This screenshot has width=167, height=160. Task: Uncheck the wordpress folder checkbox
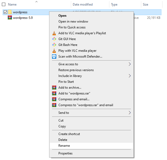click(x=5, y=12)
